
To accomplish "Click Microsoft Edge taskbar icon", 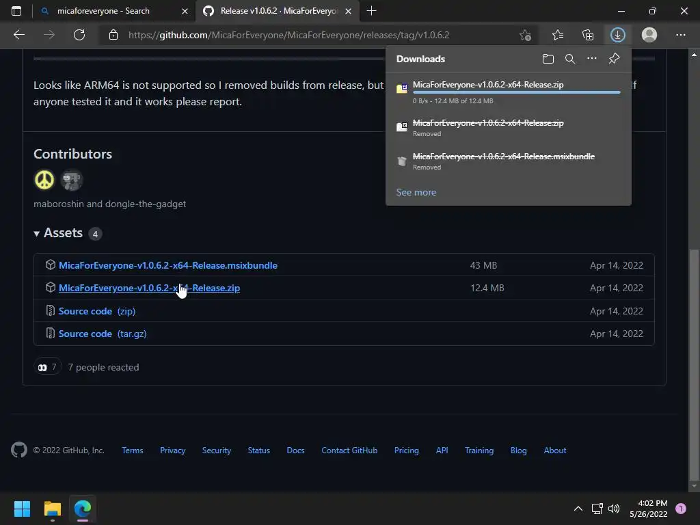I will [83, 509].
